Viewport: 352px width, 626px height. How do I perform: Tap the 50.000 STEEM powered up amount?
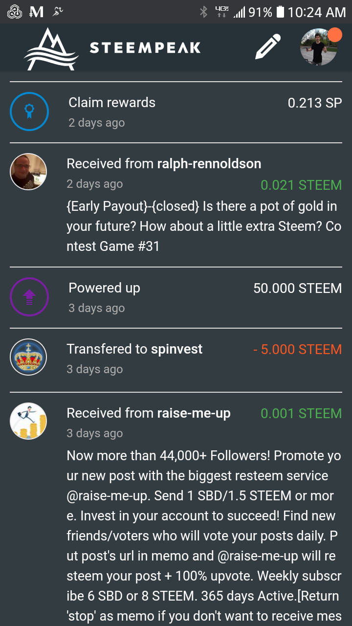[297, 289]
